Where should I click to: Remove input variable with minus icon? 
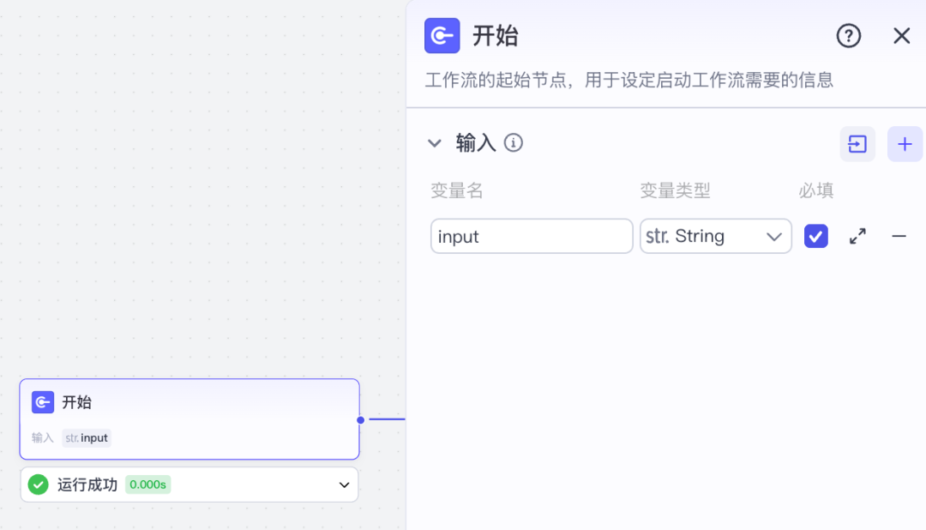[899, 236]
